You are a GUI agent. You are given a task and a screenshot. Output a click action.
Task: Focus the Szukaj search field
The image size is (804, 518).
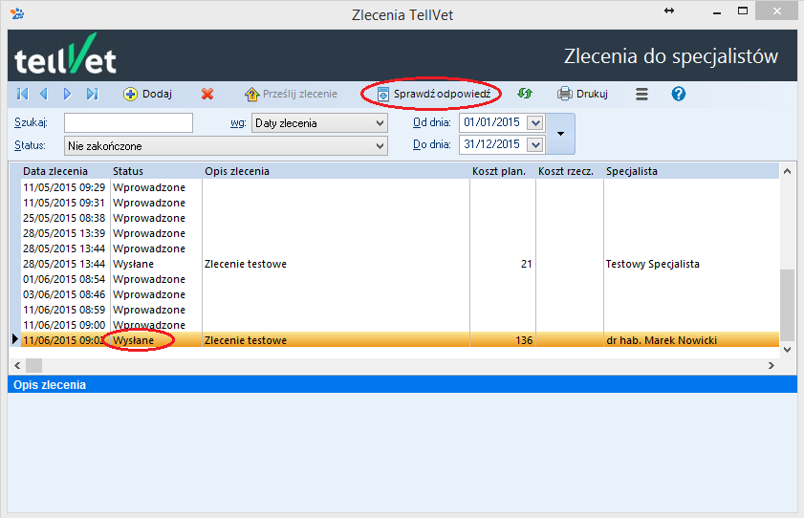[128, 123]
